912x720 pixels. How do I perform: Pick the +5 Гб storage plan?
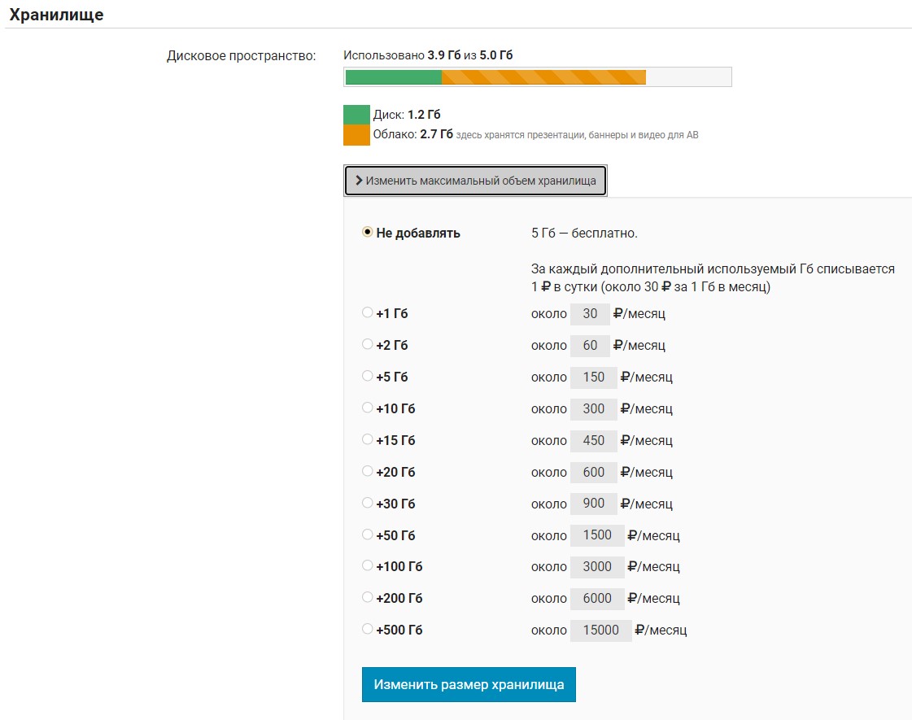pos(367,376)
